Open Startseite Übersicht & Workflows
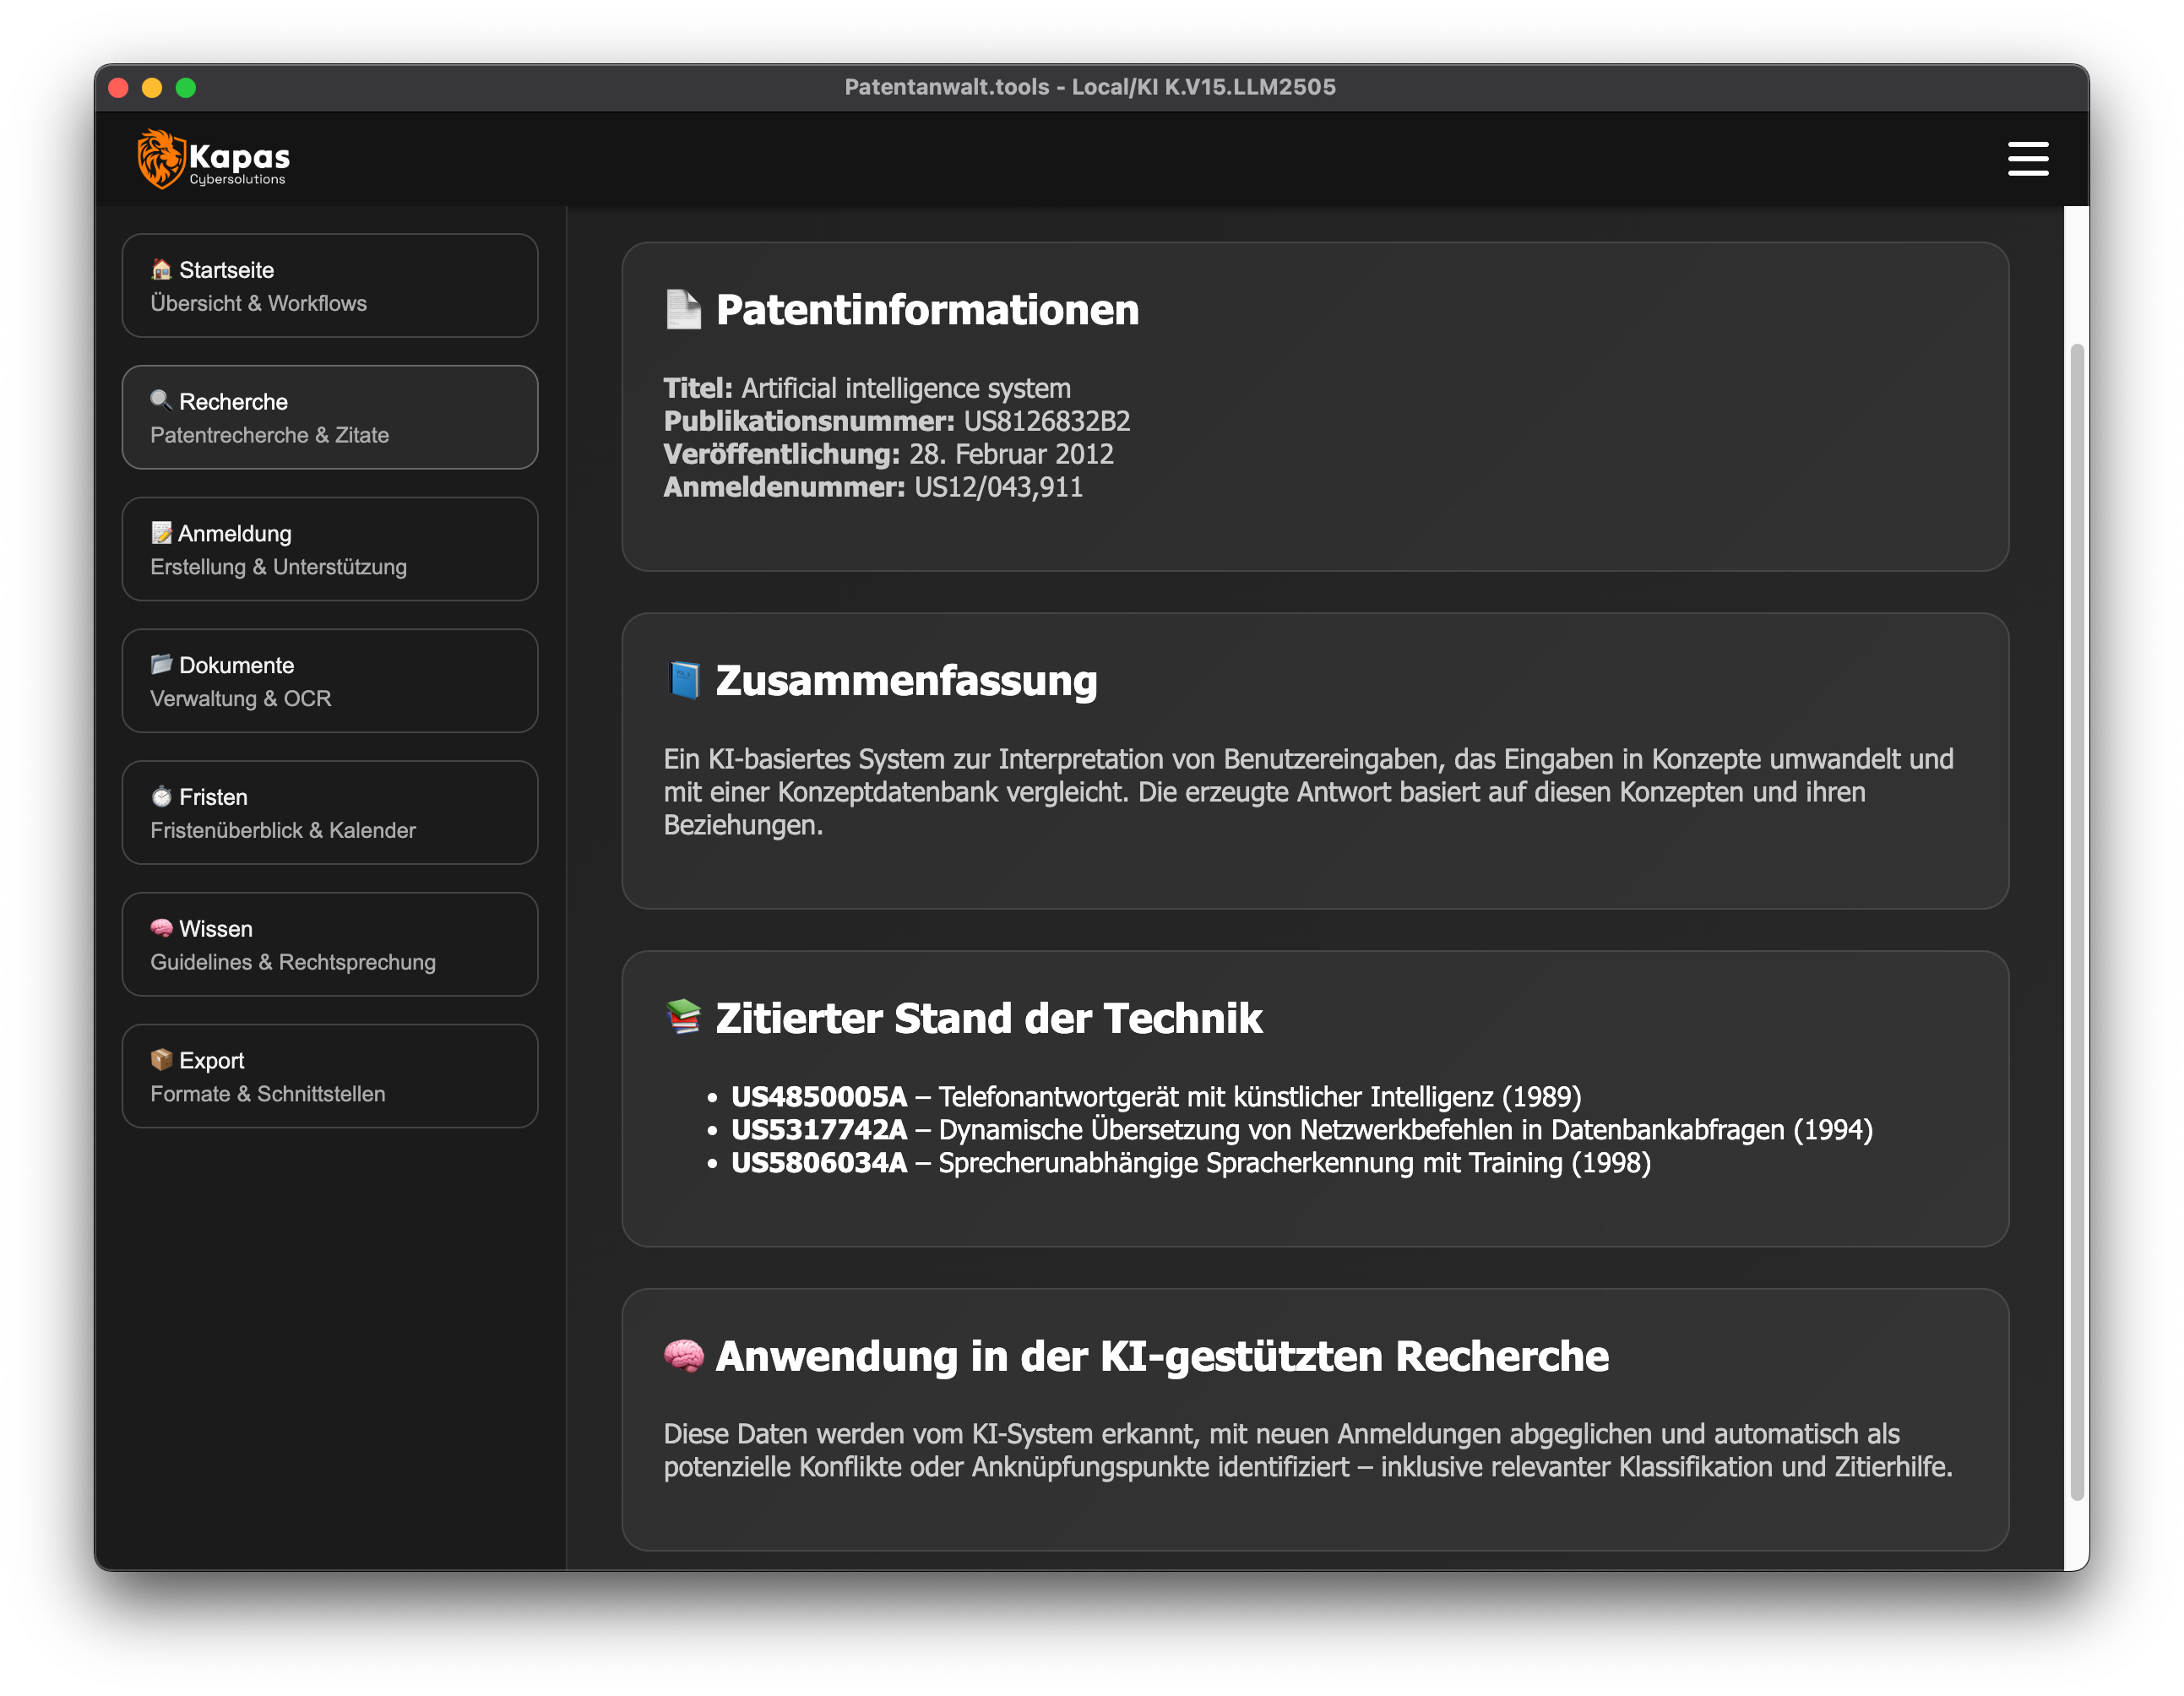 click(x=329, y=286)
